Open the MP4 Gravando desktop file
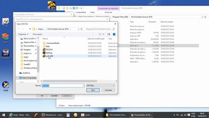 [6, 54]
